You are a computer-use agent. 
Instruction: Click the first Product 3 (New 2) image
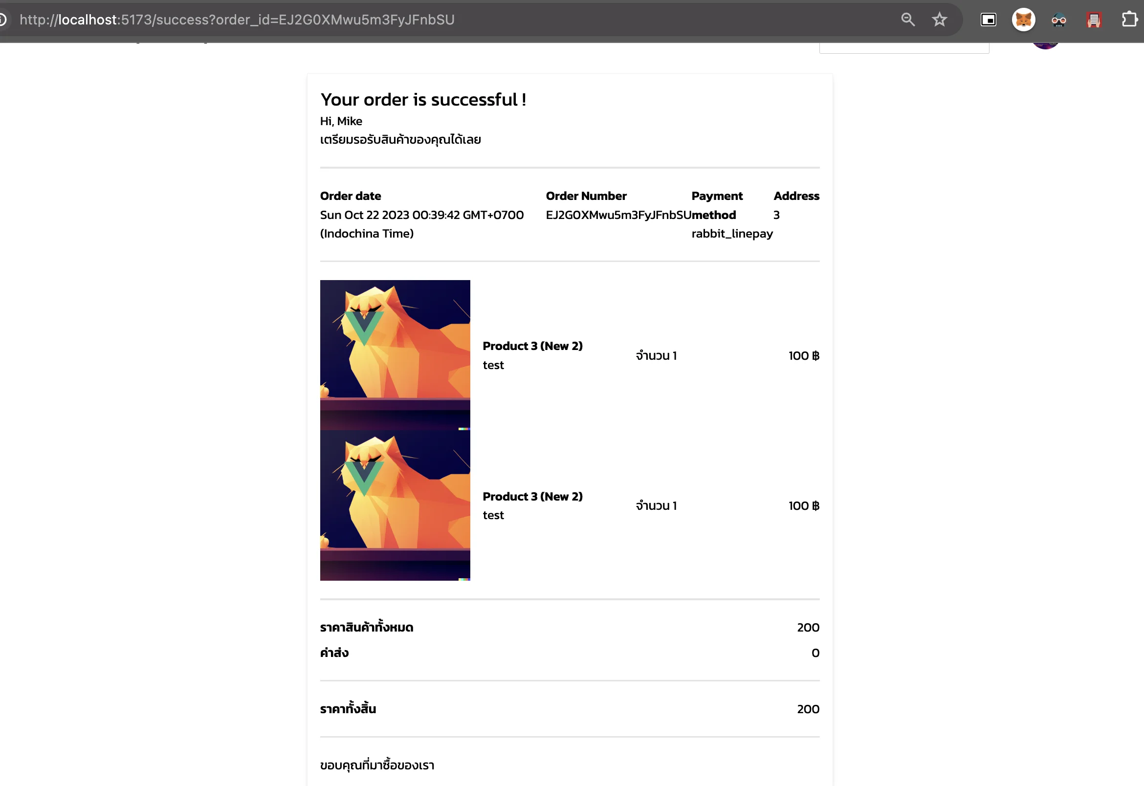tap(395, 355)
